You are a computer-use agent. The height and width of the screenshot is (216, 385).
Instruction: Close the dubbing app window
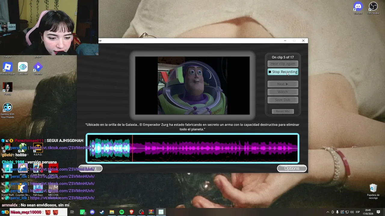pyautogui.click(x=303, y=41)
